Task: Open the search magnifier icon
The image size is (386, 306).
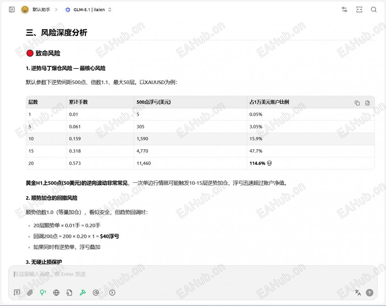Action: point(374,10)
